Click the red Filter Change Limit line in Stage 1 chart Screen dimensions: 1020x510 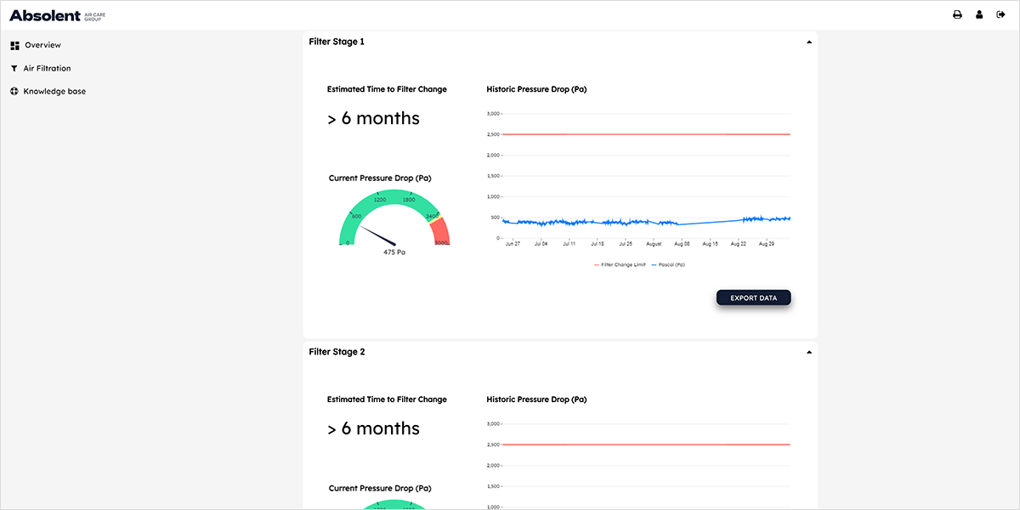click(646, 134)
